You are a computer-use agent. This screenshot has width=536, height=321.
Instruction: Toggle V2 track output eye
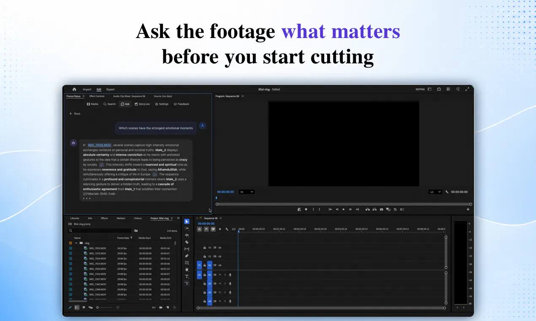coord(220,256)
